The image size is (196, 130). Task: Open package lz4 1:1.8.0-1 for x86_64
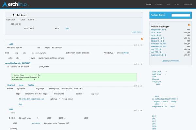[156, 32]
